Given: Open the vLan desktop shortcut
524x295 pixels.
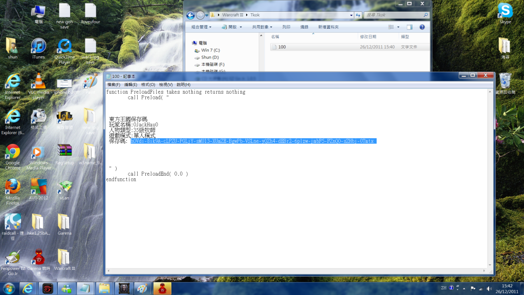Looking at the screenshot, I should pos(64,189).
